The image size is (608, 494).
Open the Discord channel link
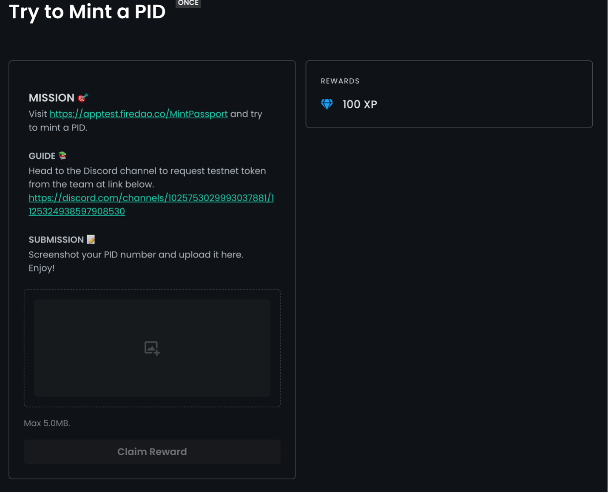(151, 205)
